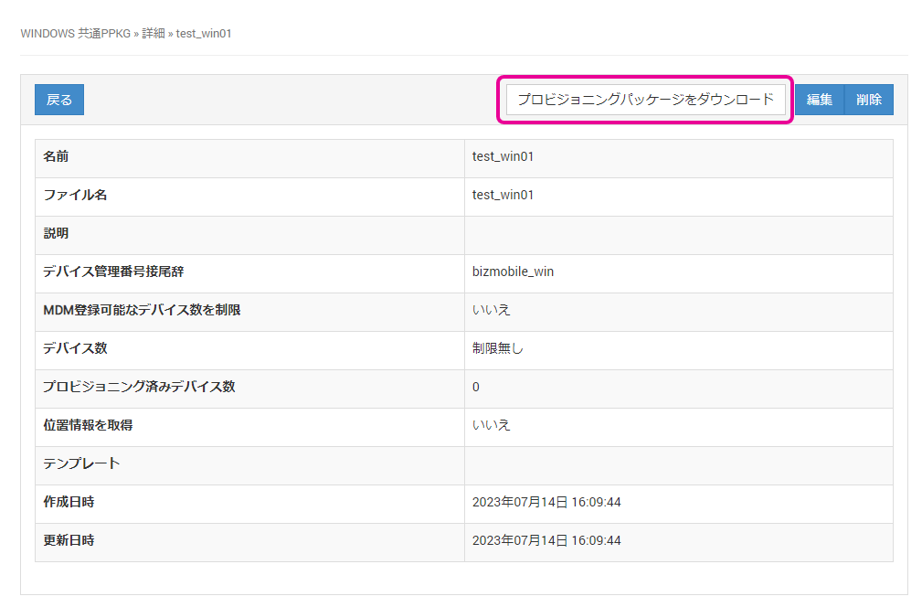
Task: Click the 更新日時 row label
Action: 69,540
